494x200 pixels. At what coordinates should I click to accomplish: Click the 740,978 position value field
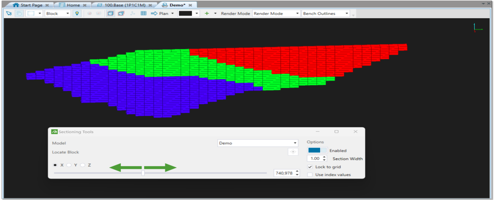285,173
